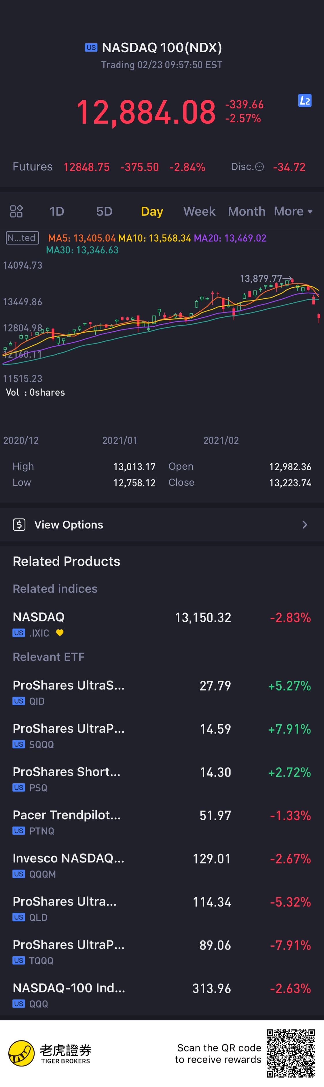Switch to the 5D chart tab
Image resolution: width=324 pixels, height=1087 pixels.
tap(104, 211)
